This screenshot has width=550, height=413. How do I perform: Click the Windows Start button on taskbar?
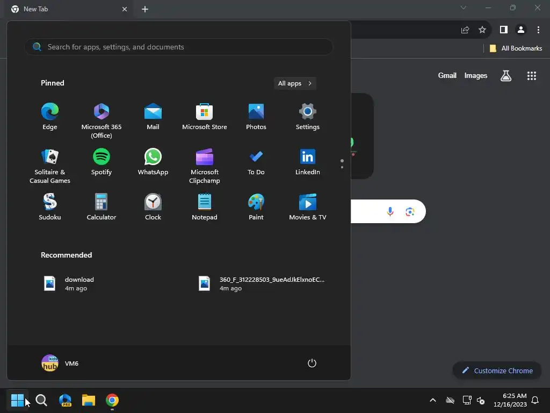[17, 400]
